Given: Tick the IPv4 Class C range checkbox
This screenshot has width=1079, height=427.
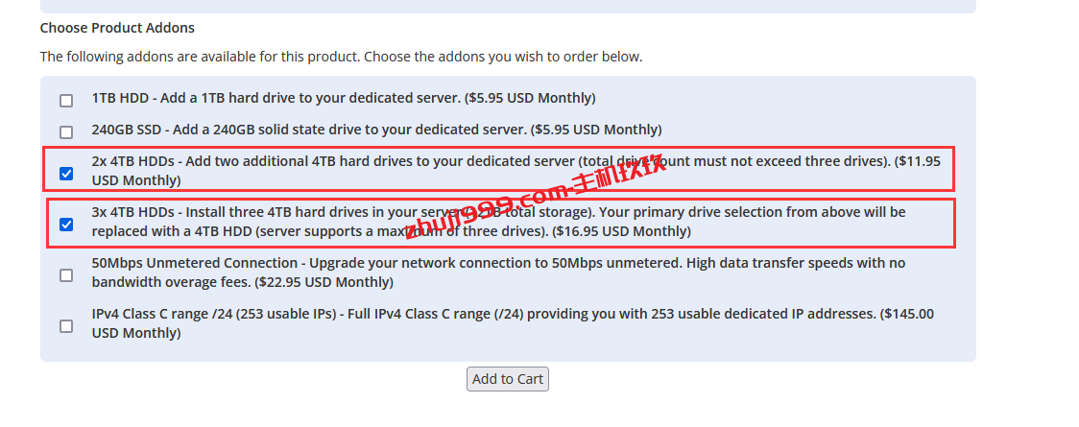Looking at the screenshot, I should 66,326.
